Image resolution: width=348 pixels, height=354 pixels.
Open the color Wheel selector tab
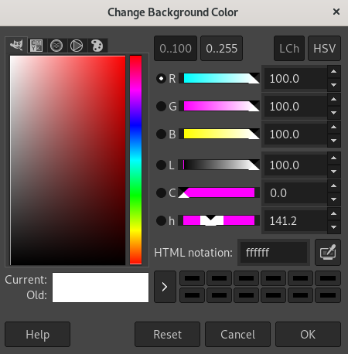pyautogui.click(x=77, y=46)
